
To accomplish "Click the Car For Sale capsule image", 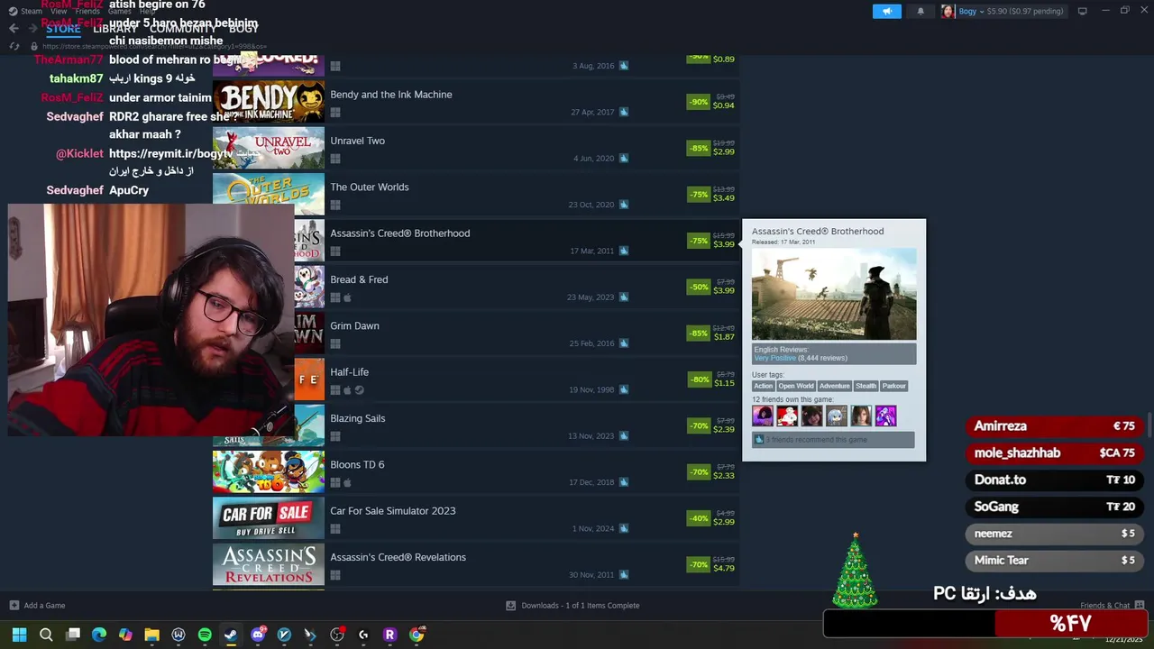I will pos(269,517).
